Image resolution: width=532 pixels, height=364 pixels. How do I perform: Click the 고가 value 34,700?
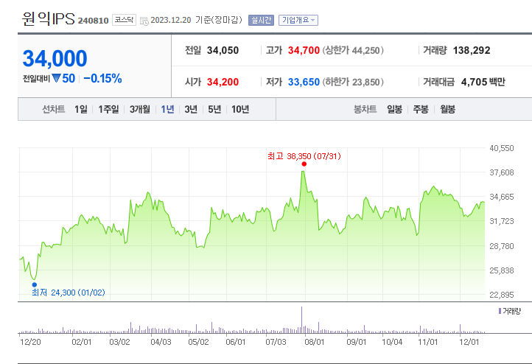(x=304, y=51)
